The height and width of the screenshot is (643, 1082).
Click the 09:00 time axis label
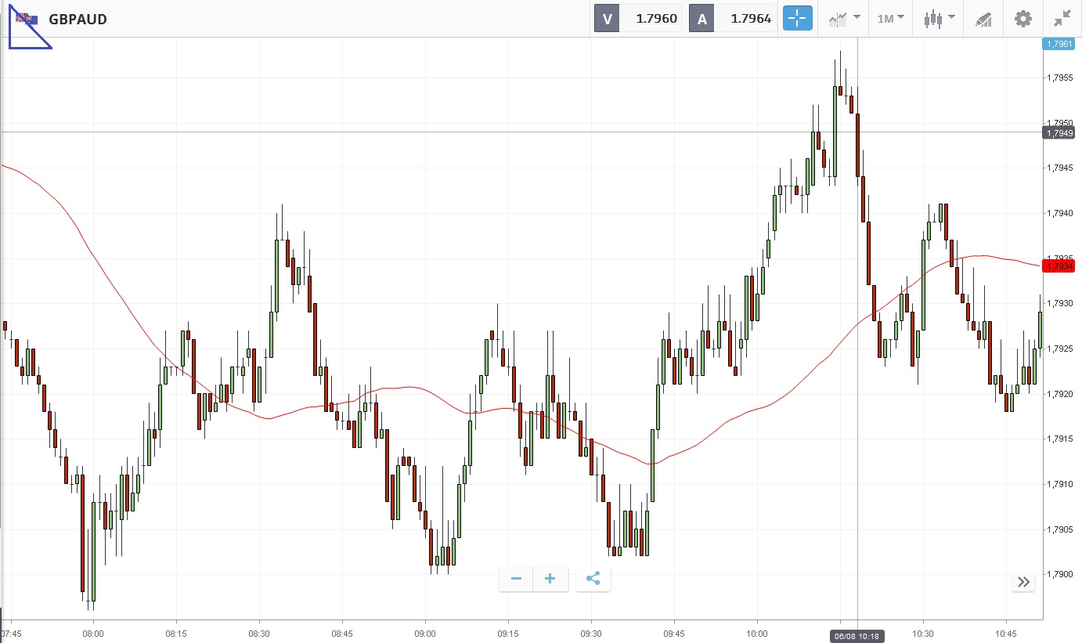coord(425,634)
